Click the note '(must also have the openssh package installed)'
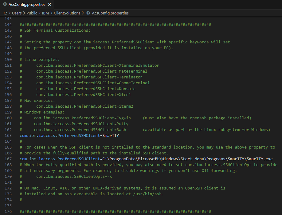Screen dimensions: 282x215 tap(197, 118)
